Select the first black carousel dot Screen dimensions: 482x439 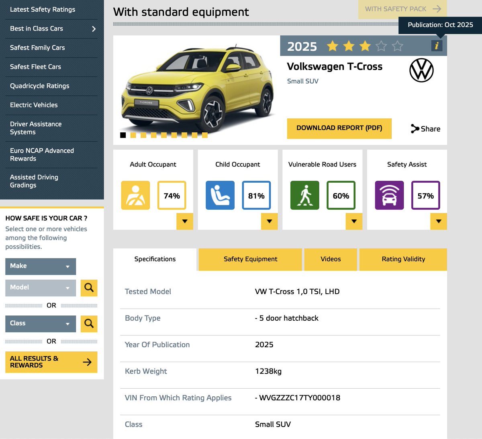click(123, 135)
